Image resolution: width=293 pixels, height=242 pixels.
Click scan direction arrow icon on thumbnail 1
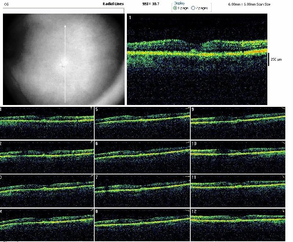91,108
